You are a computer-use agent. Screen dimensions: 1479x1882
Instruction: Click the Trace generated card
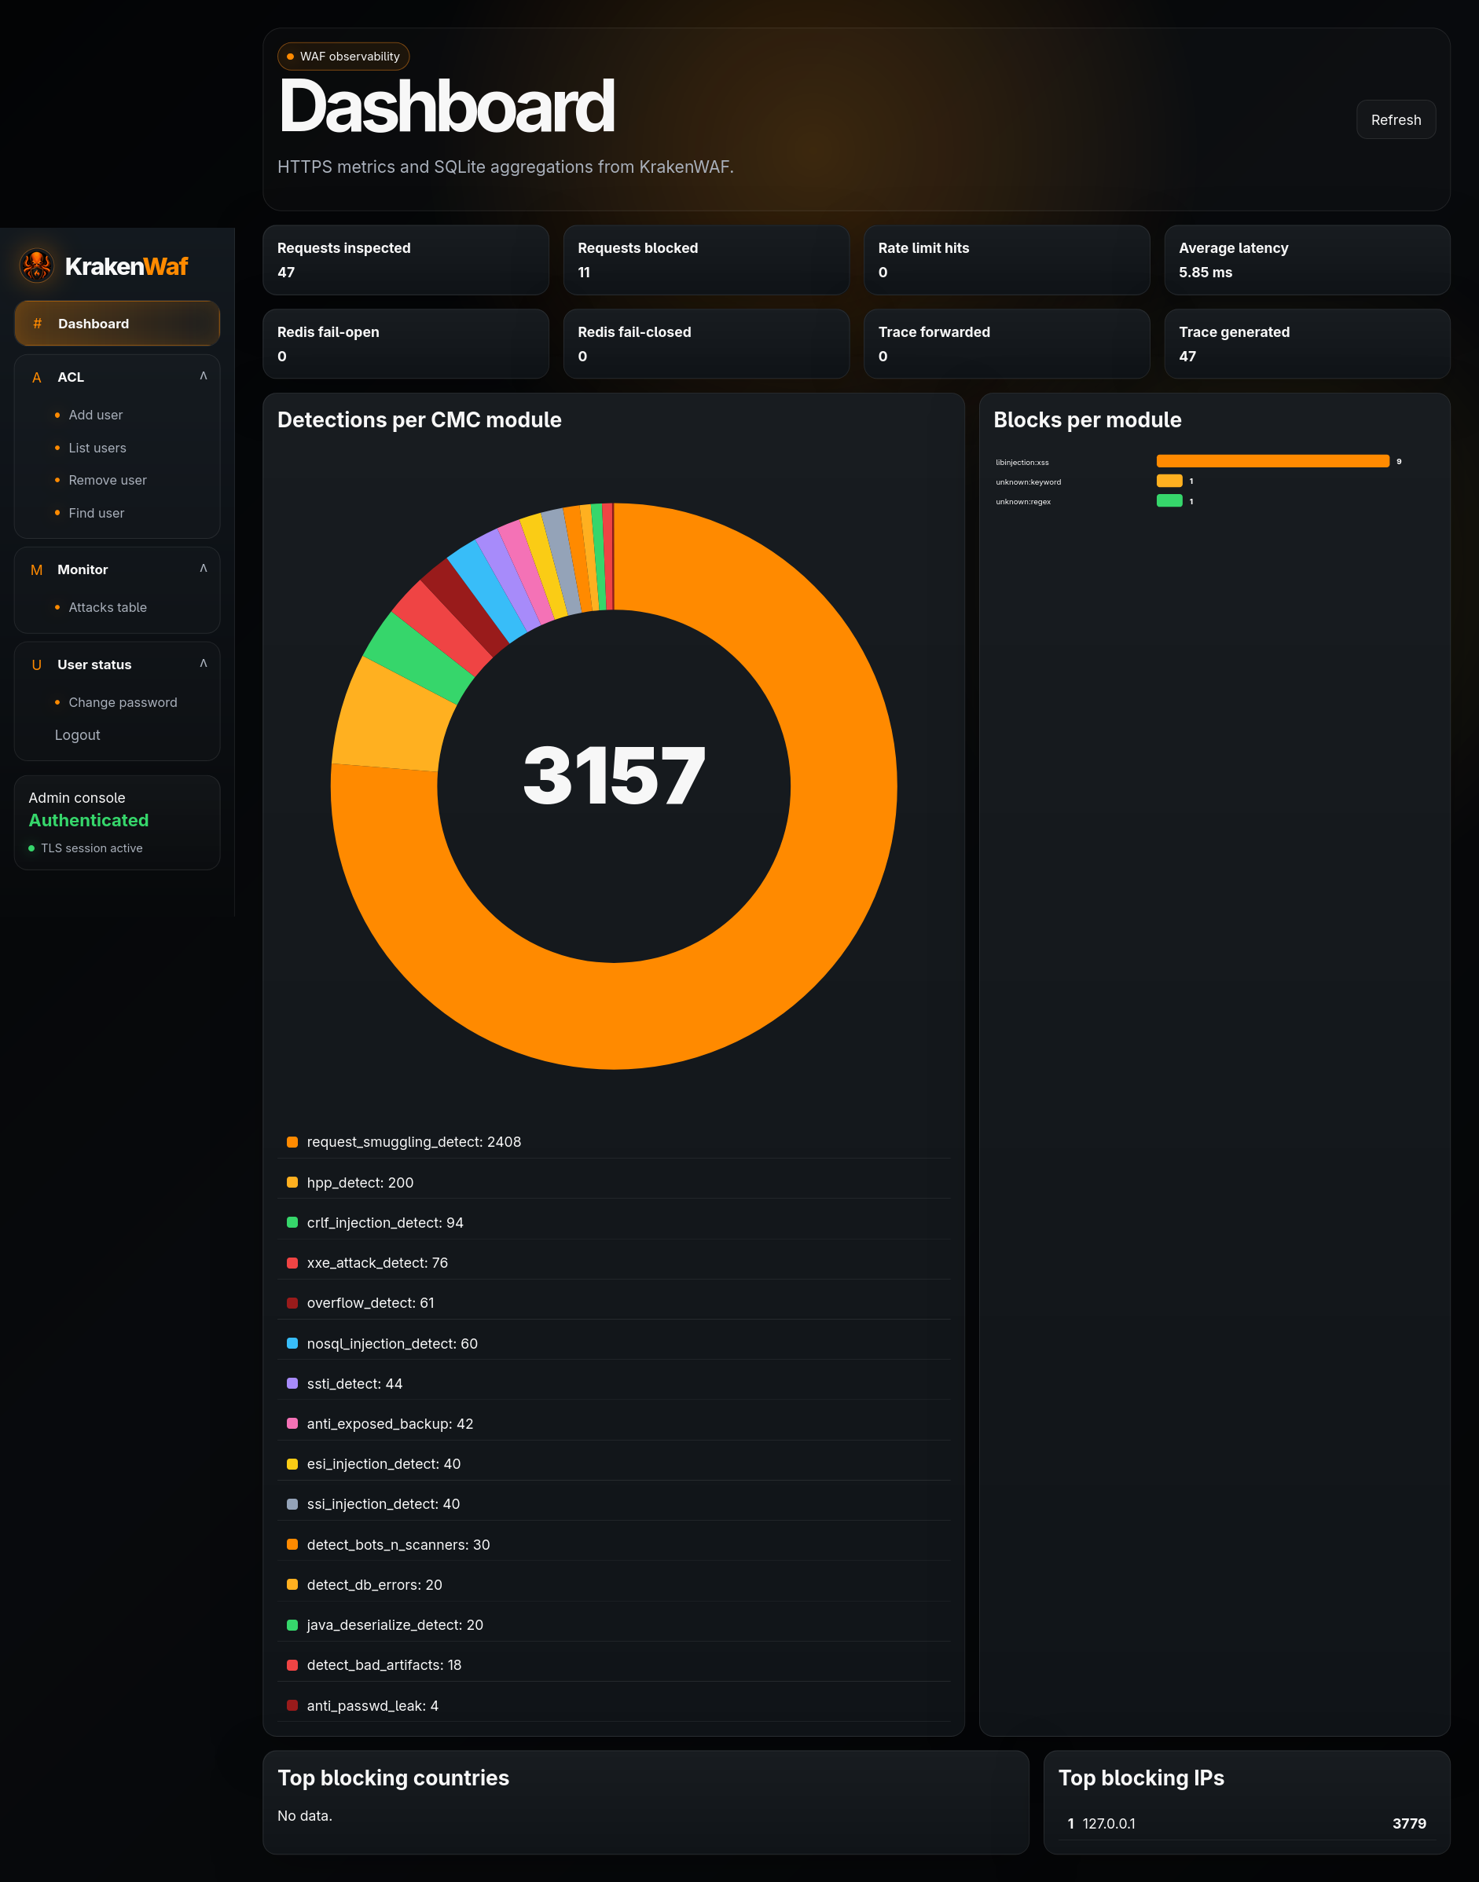1308,344
